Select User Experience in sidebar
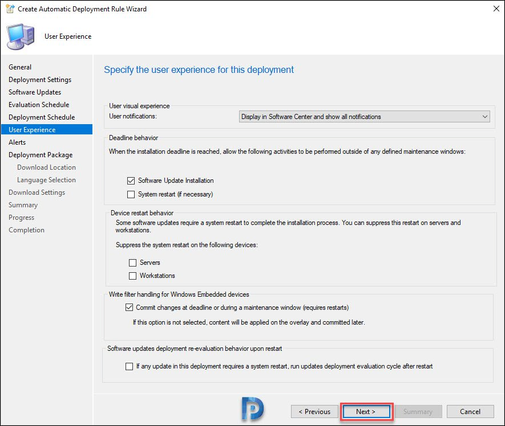Viewport: 505px width, 426px height. 47,130
